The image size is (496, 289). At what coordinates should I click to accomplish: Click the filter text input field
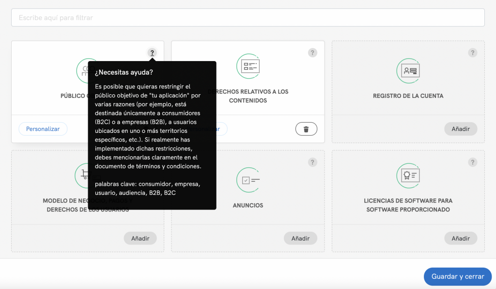[248, 17]
